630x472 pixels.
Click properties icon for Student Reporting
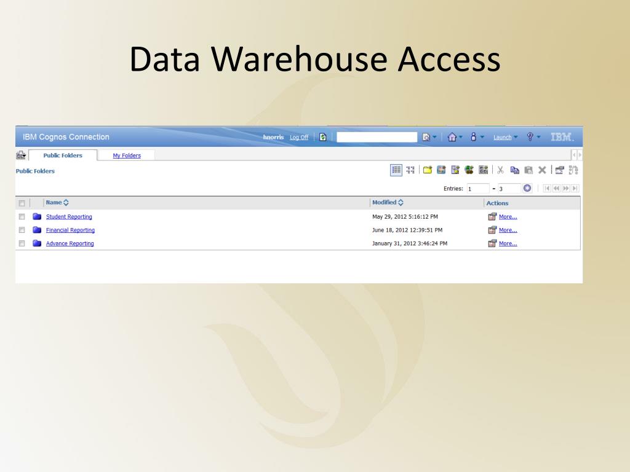[x=492, y=217]
